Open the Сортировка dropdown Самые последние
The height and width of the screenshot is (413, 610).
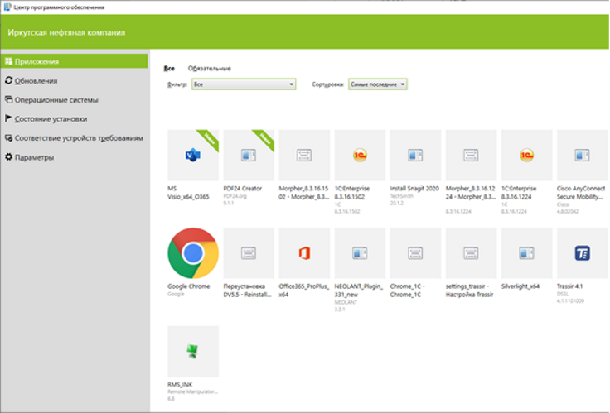click(377, 84)
